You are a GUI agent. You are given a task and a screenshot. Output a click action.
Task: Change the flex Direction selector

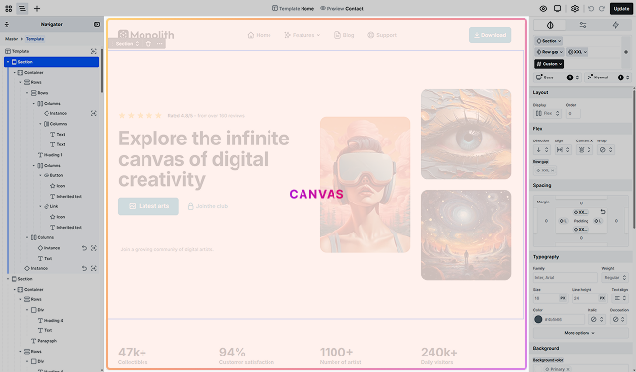(x=542, y=150)
